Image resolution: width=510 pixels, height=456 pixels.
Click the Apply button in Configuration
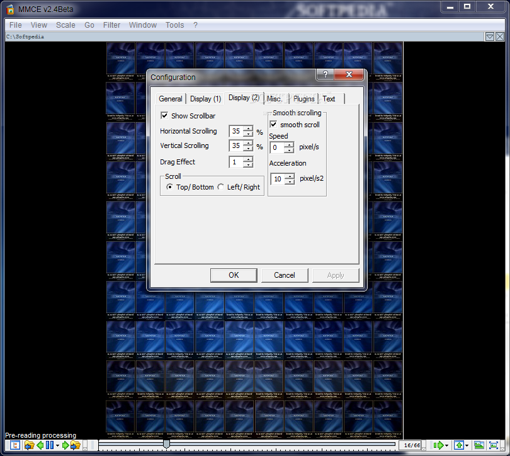pyautogui.click(x=336, y=275)
